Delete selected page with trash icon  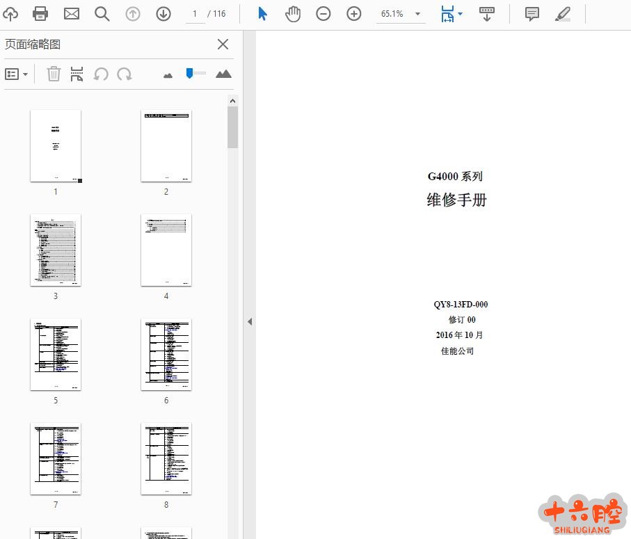click(x=54, y=74)
